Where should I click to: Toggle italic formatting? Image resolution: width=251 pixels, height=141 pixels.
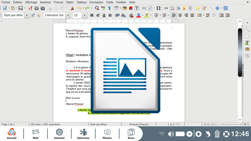coord(98,15)
